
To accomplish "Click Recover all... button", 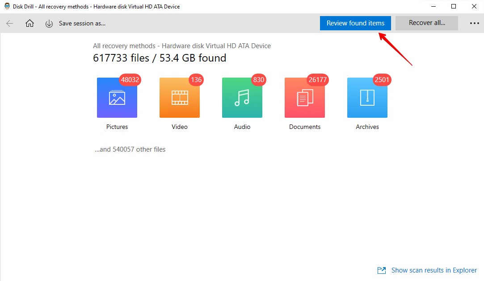I will point(427,23).
